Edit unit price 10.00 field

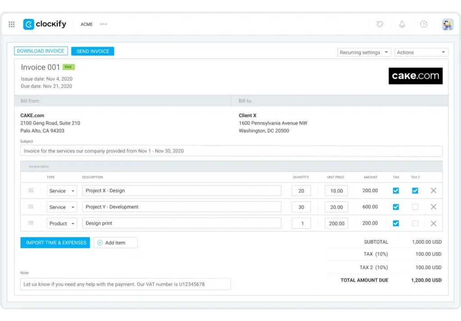pyautogui.click(x=336, y=191)
